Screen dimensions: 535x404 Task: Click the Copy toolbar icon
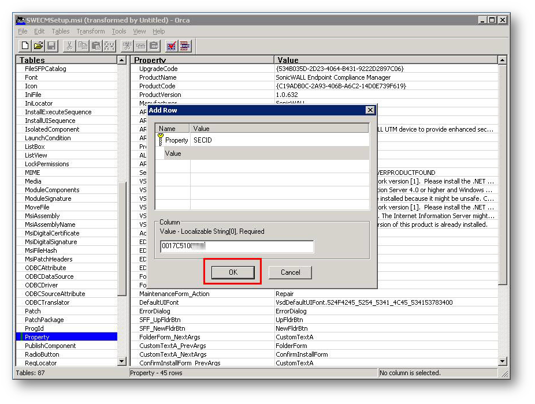coord(83,46)
